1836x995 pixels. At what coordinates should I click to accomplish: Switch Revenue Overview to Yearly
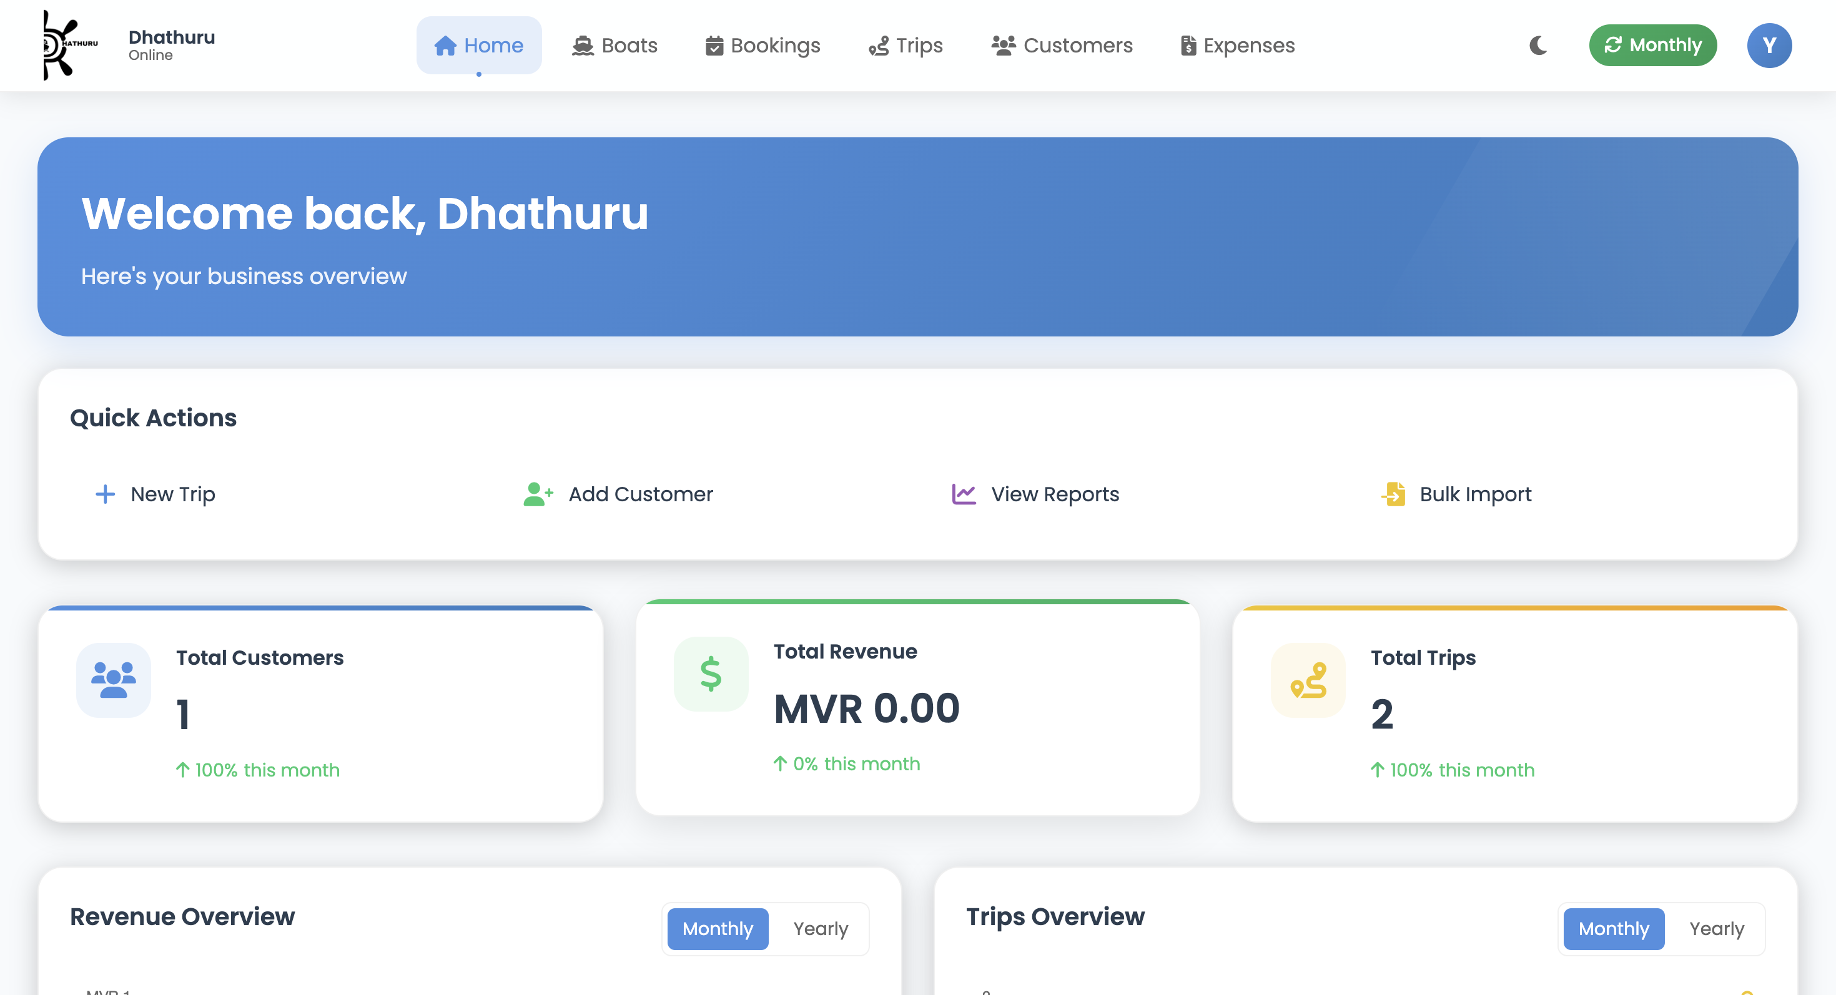[821, 928]
